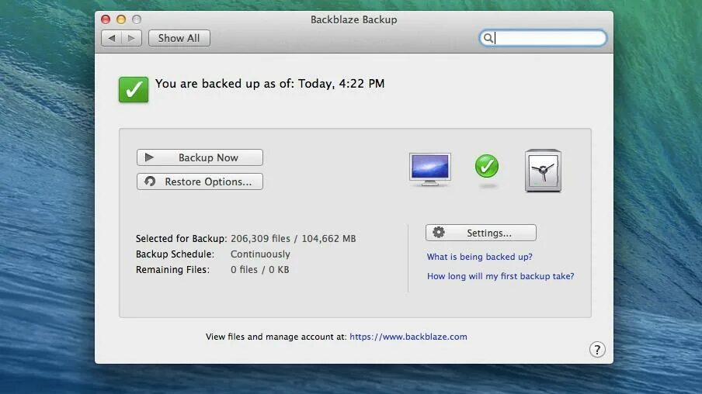Open the Settings button with gear
Image resolution: width=702 pixels, height=394 pixels.
pyautogui.click(x=481, y=233)
